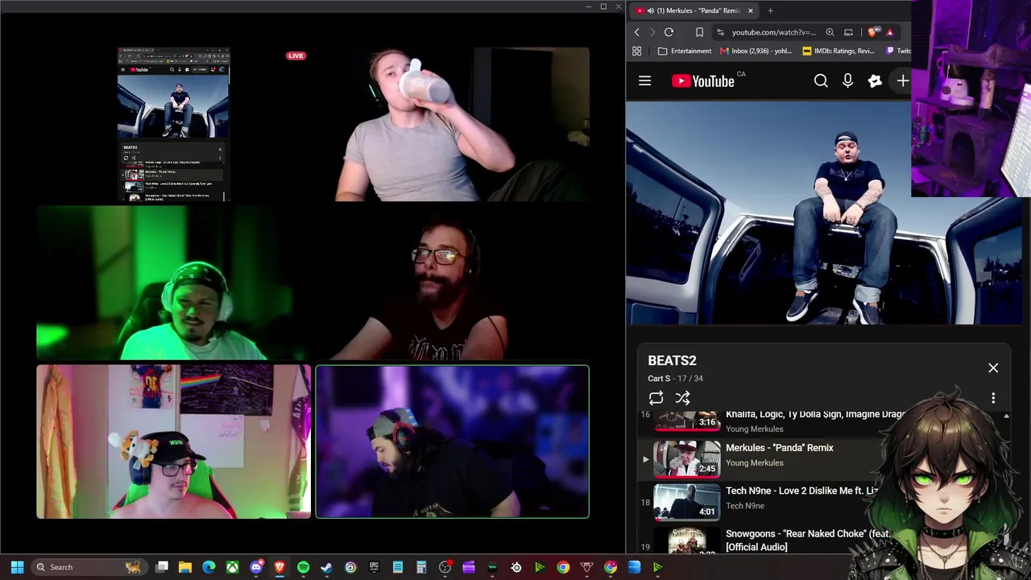The image size is (1031, 580).
Task: Toggle loop playlist for BEATS2
Action: [x=656, y=398]
